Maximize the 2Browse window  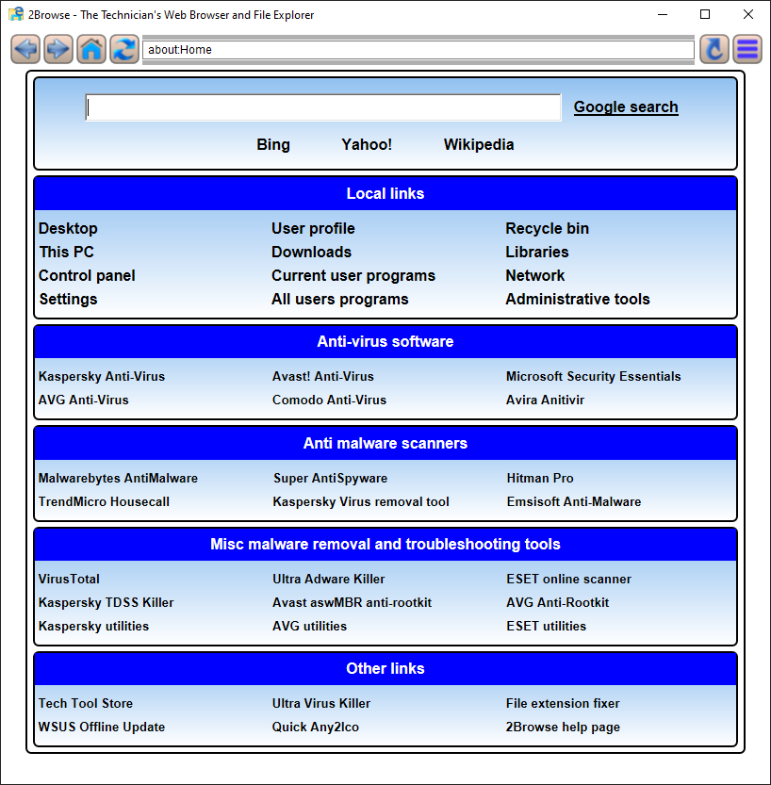[x=705, y=14]
